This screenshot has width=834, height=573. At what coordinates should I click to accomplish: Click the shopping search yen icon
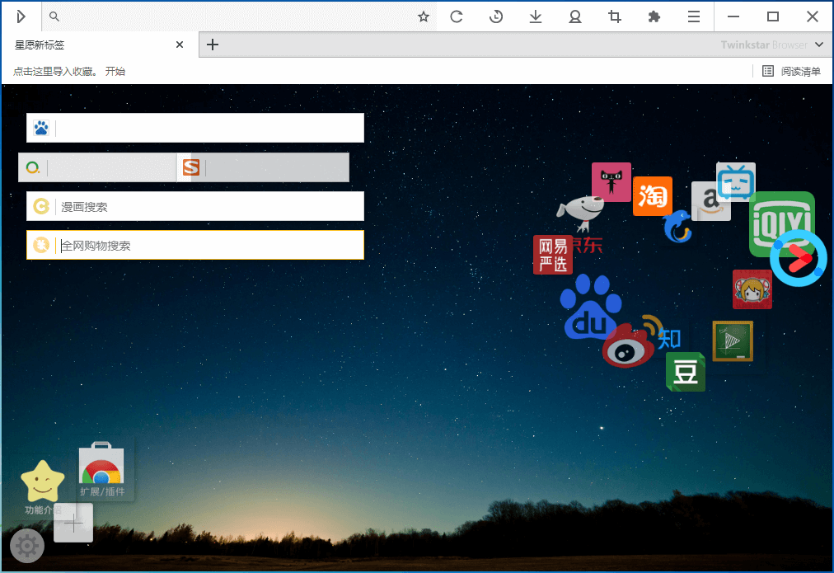coord(41,245)
